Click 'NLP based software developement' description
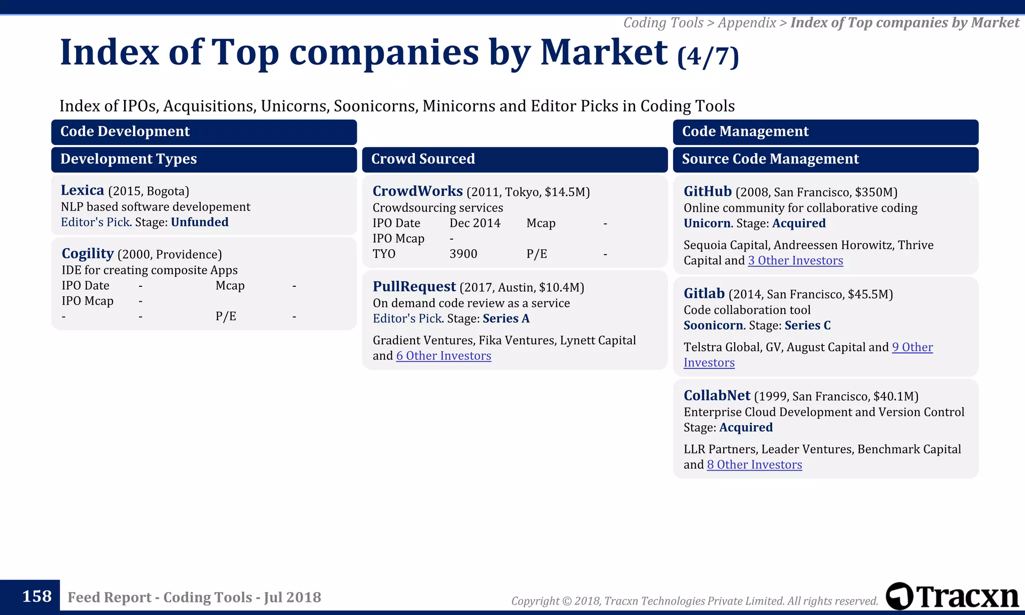 [x=156, y=207]
